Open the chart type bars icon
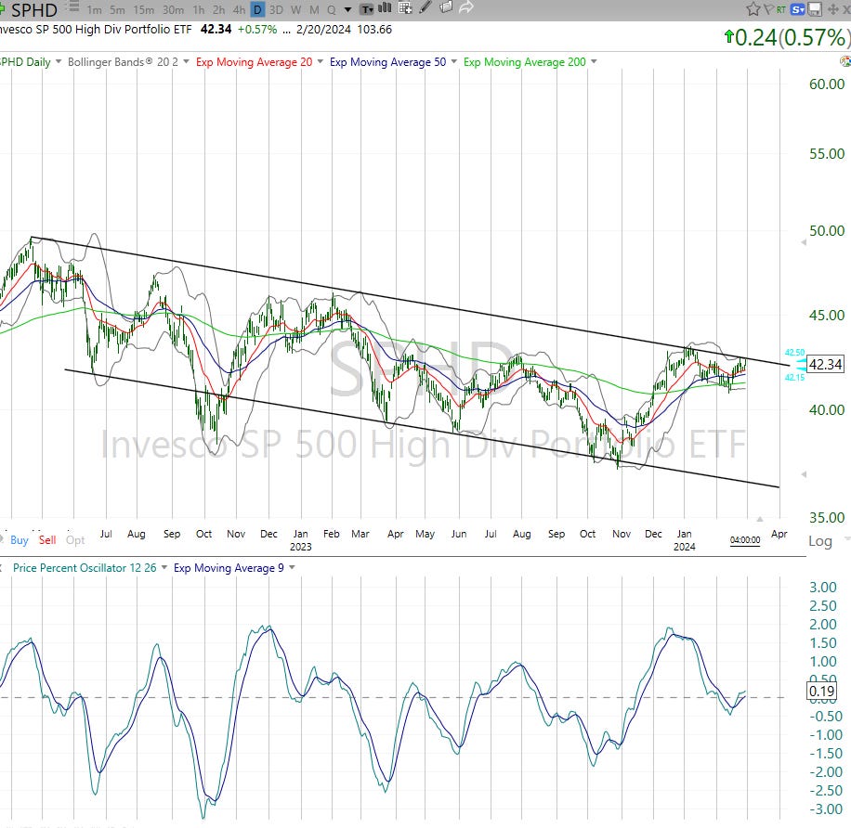 385,7
